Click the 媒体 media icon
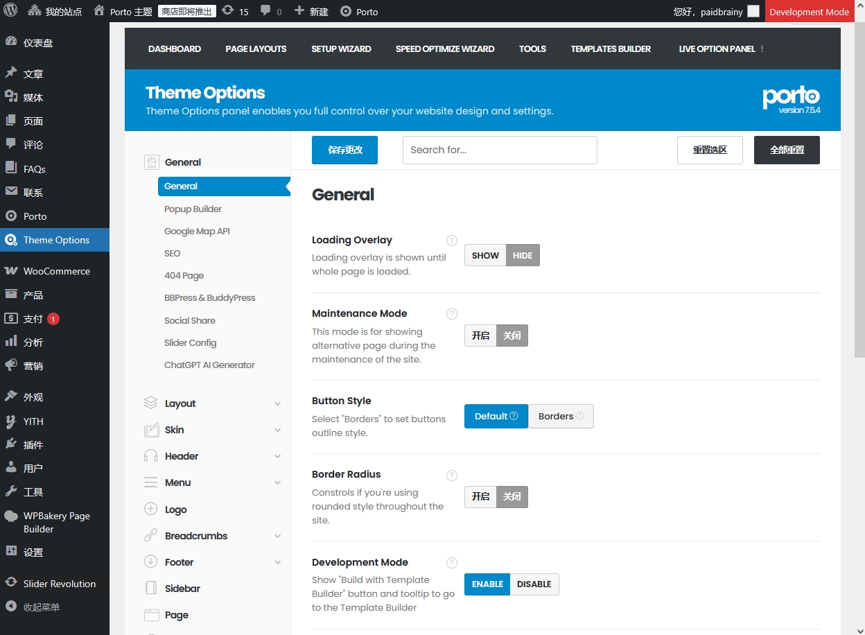Image resolution: width=865 pixels, height=635 pixels. pos(10,97)
